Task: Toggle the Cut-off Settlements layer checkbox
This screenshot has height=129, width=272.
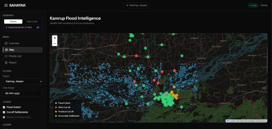Action: [x=4, y=112]
